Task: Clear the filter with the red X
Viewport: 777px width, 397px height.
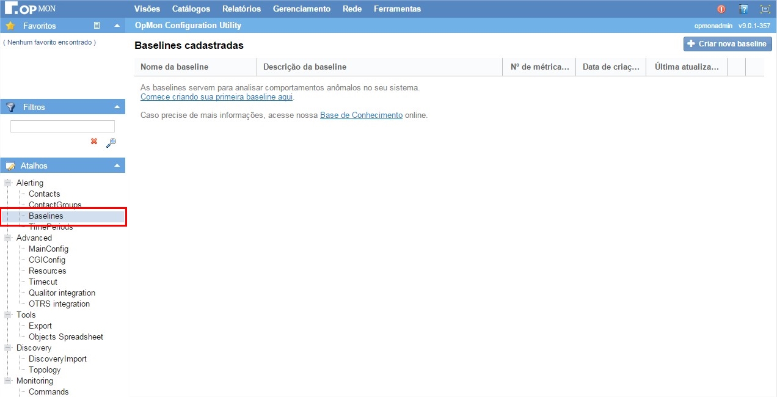Action: pyautogui.click(x=94, y=141)
